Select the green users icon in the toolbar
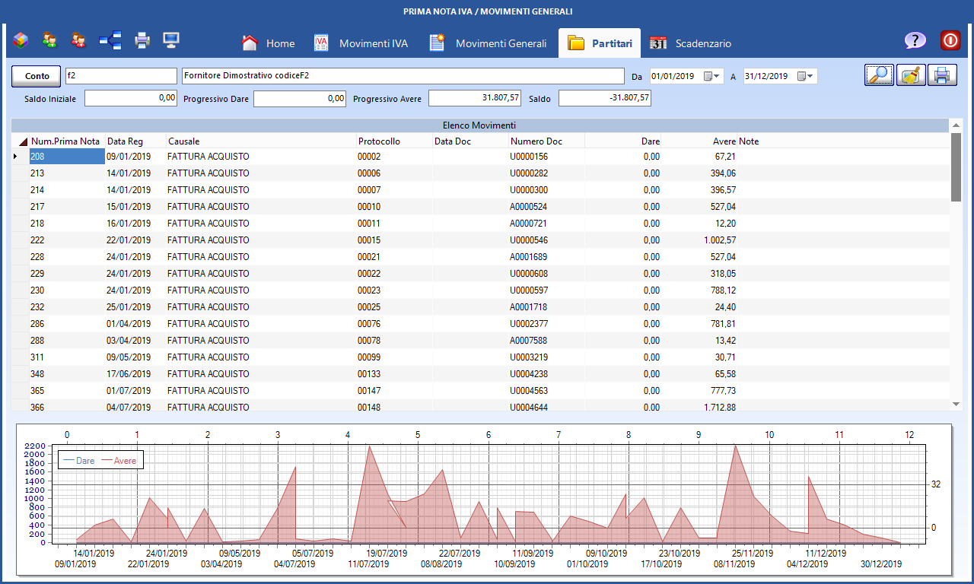The height and width of the screenshot is (584, 974). [49, 40]
